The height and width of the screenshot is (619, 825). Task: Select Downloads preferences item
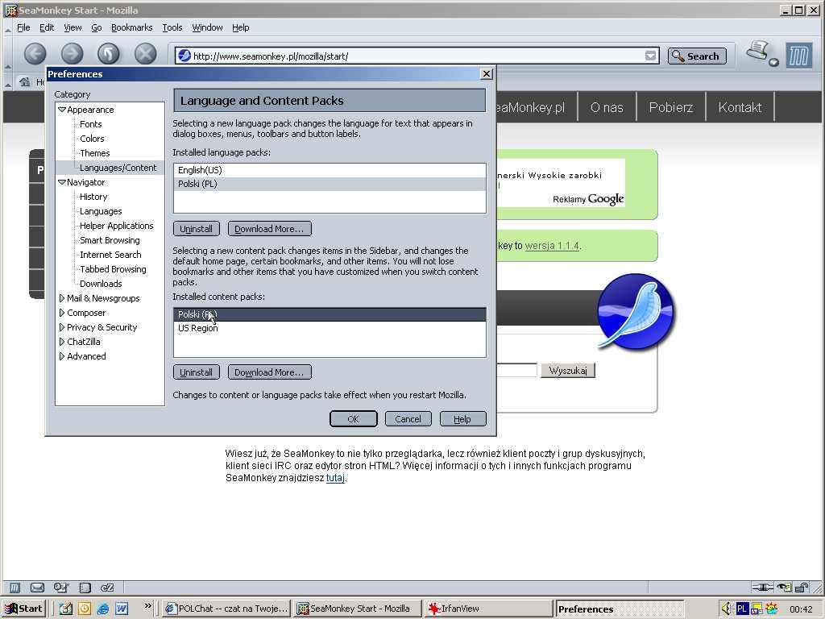click(101, 284)
